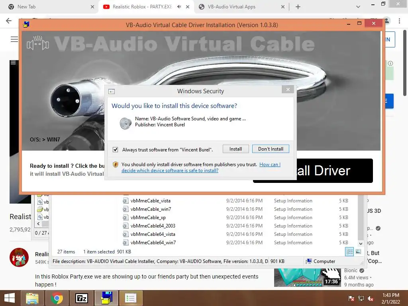The width and height of the screenshot is (408, 306).
Task: Click the Bionic channel name
Action: tap(351, 271)
